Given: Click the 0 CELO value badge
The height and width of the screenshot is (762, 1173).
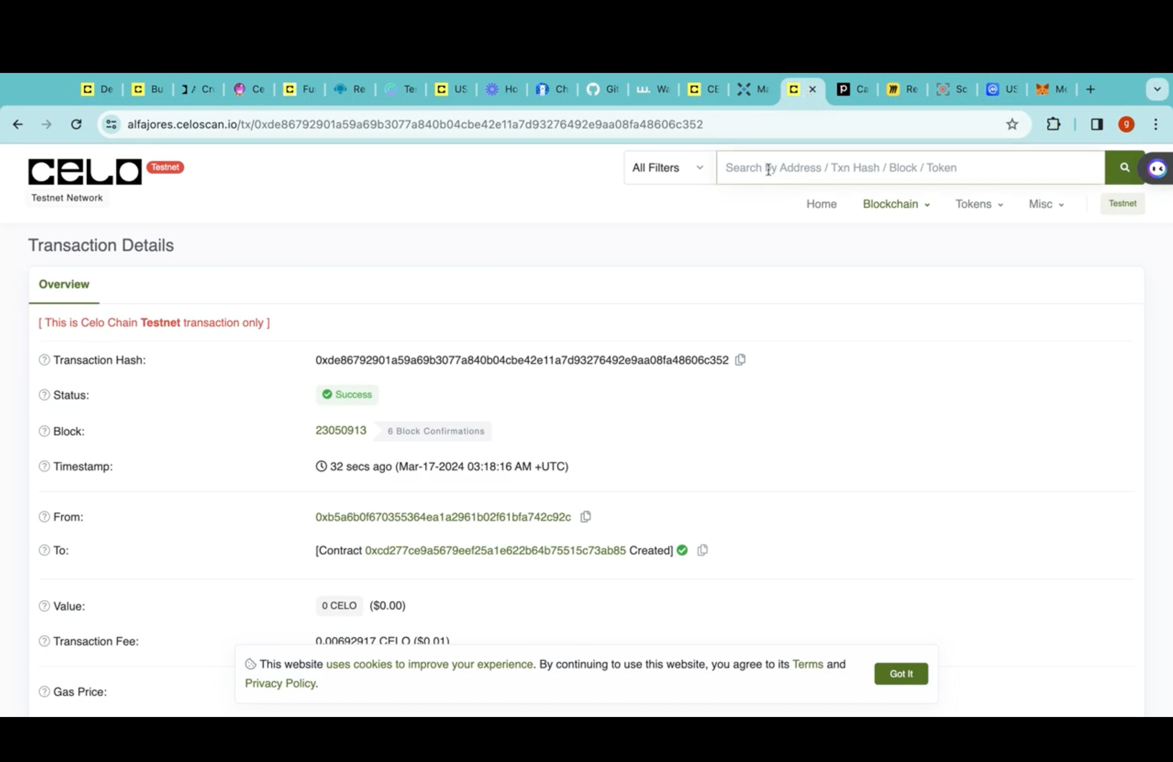Looking at the screenshot, I should 339,606.
